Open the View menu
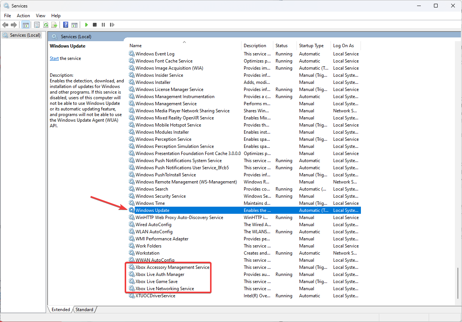Viewport: 462px width, 322px height. (40, 16)
